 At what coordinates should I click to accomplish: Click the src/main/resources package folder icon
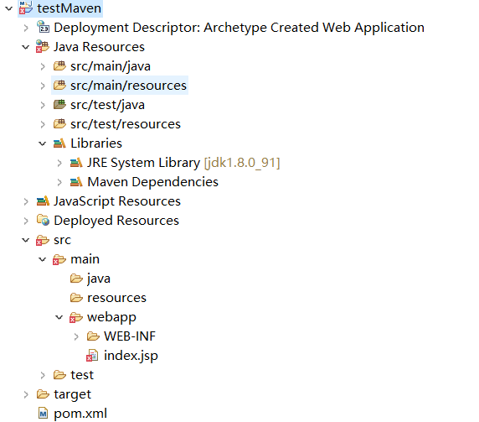(x=59, y=85)
